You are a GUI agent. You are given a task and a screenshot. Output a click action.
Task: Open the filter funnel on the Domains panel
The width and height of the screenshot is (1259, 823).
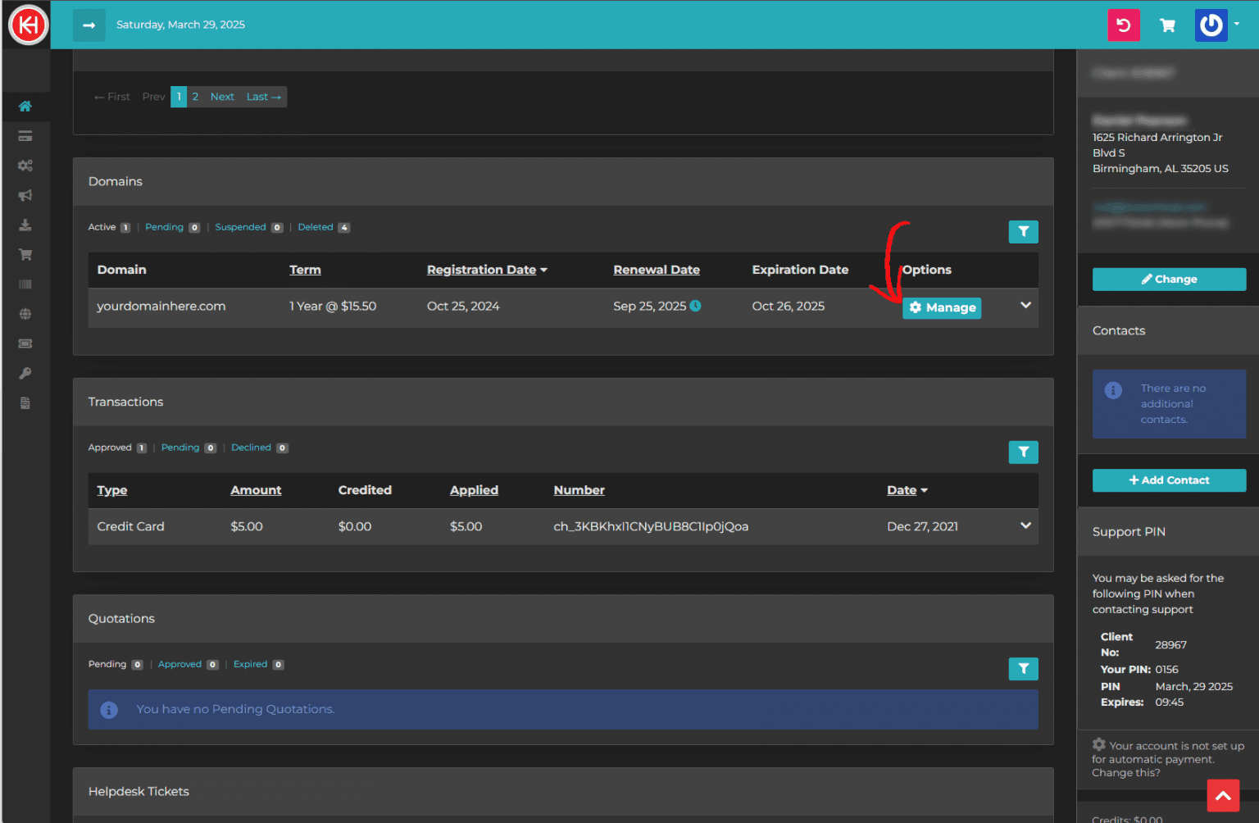coord(1023,231)
